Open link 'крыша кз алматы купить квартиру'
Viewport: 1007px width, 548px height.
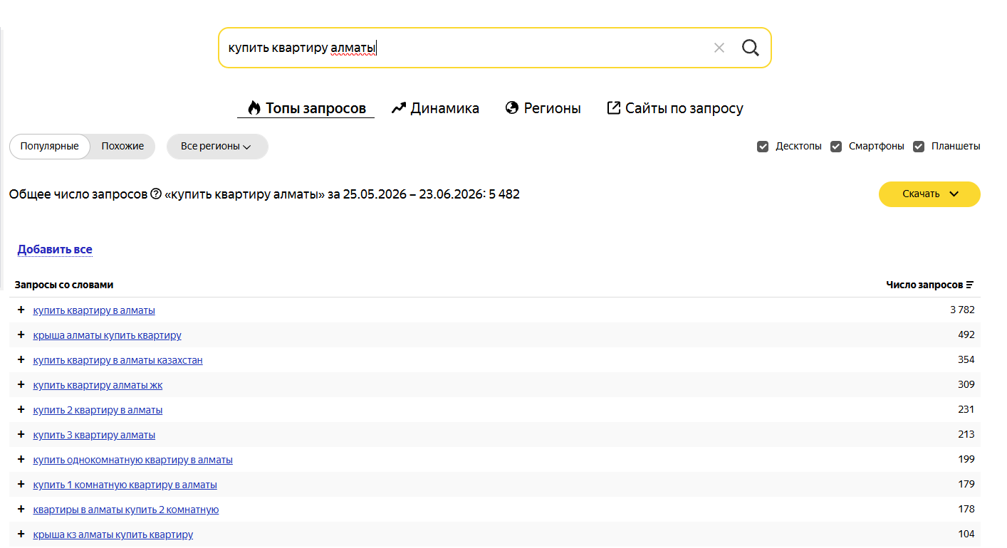pyautogui.click(x=113, y=534)
